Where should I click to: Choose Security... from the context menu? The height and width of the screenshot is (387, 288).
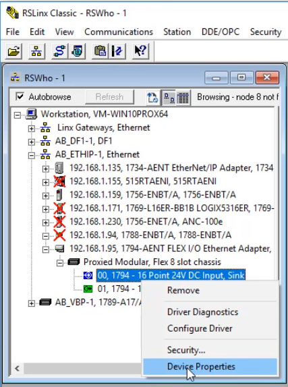[x=210, y=350]
